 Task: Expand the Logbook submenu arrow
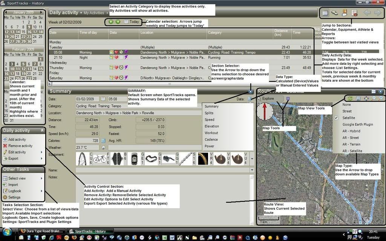pos(41,191)
